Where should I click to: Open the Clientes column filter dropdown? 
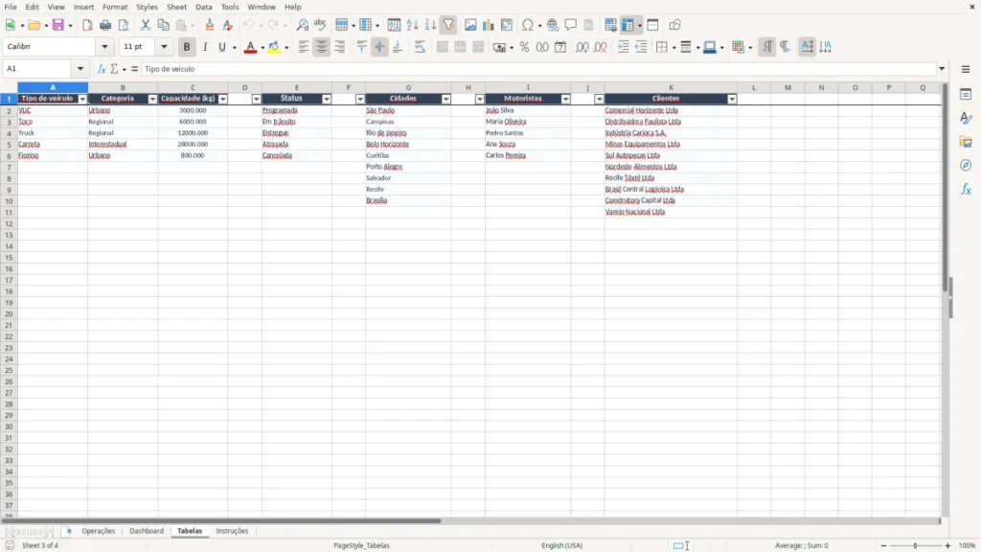[x=732, y=99]
